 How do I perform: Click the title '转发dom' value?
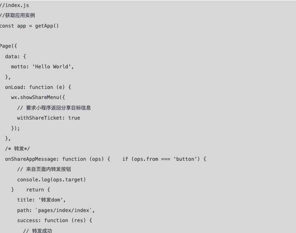51,200
